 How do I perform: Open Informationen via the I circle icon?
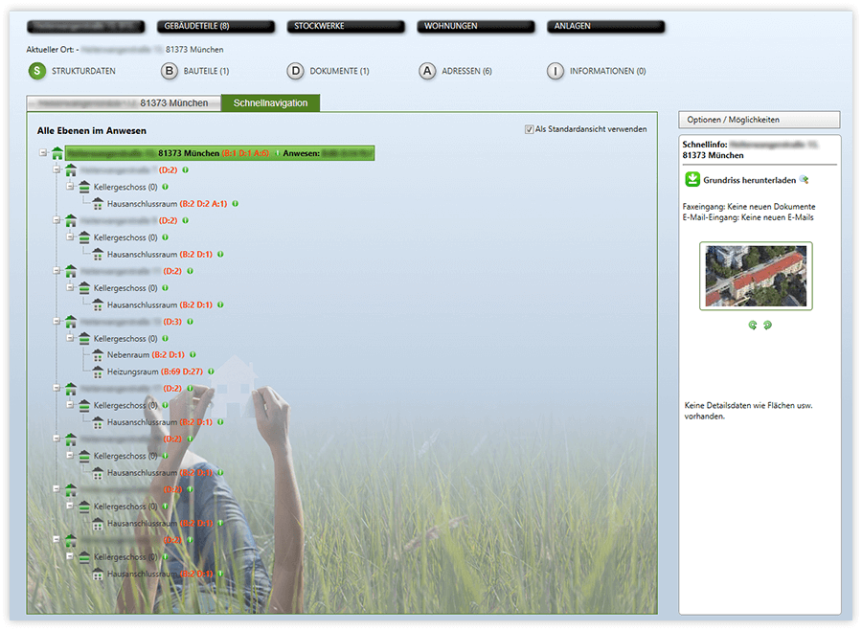coord(556,71)
